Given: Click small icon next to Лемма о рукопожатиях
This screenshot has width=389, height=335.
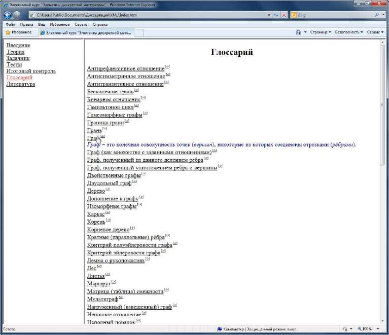Looking at the screenshot, I should click(148, 258).
